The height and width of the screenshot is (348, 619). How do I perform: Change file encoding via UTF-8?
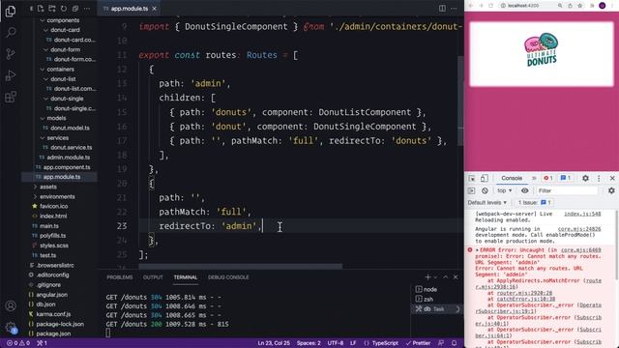coord(336,343)
